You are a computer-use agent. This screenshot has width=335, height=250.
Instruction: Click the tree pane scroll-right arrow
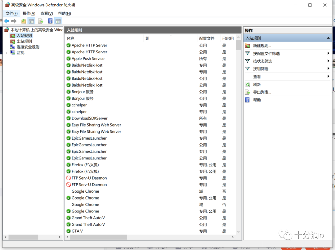60,237
